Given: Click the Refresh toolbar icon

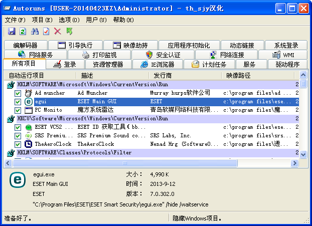Looking at the screenshot, I should click(x=23, y=32).
